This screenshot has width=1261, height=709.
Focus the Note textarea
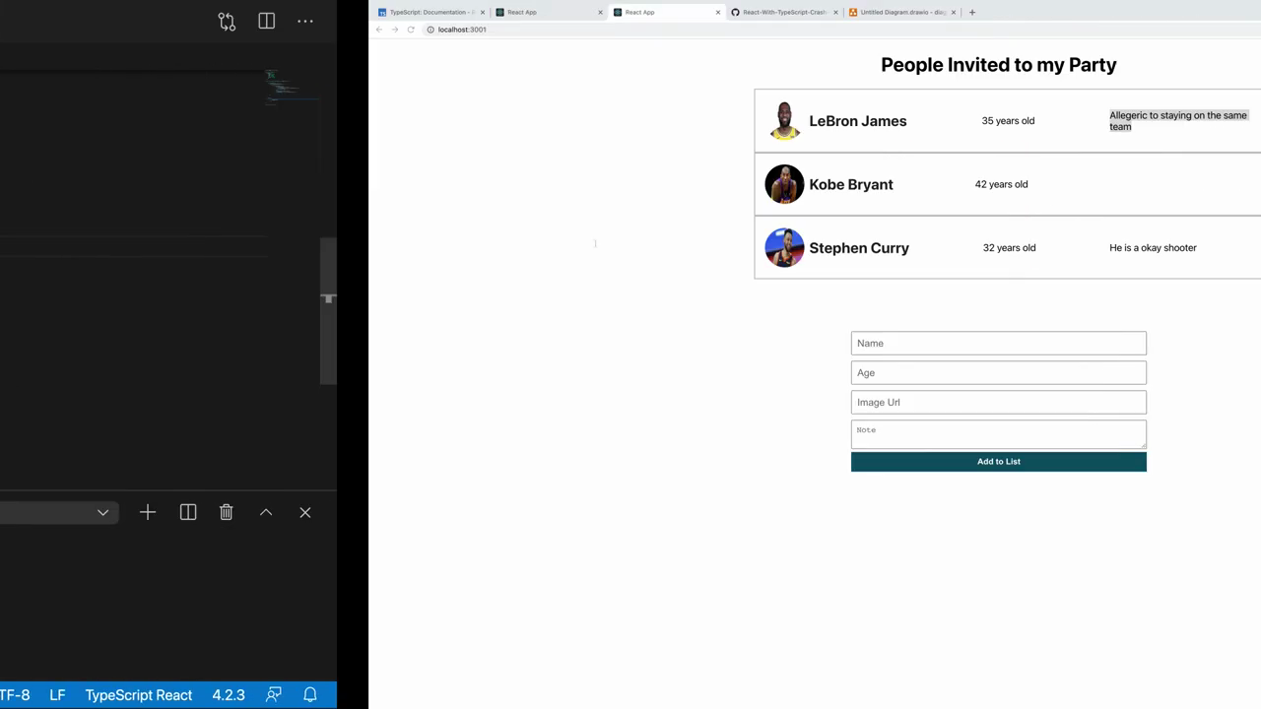(999, 434)
